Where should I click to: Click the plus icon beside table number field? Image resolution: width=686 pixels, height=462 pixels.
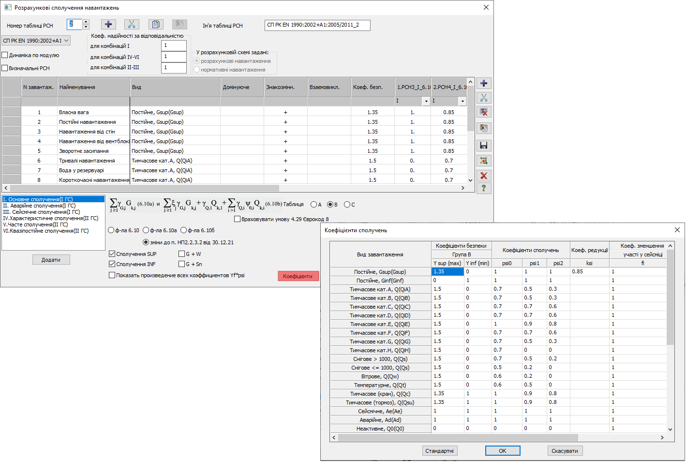(108, 25)
